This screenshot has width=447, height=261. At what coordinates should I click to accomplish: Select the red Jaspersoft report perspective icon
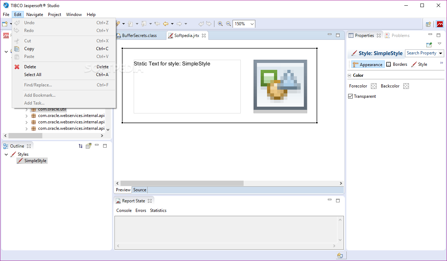440,24
